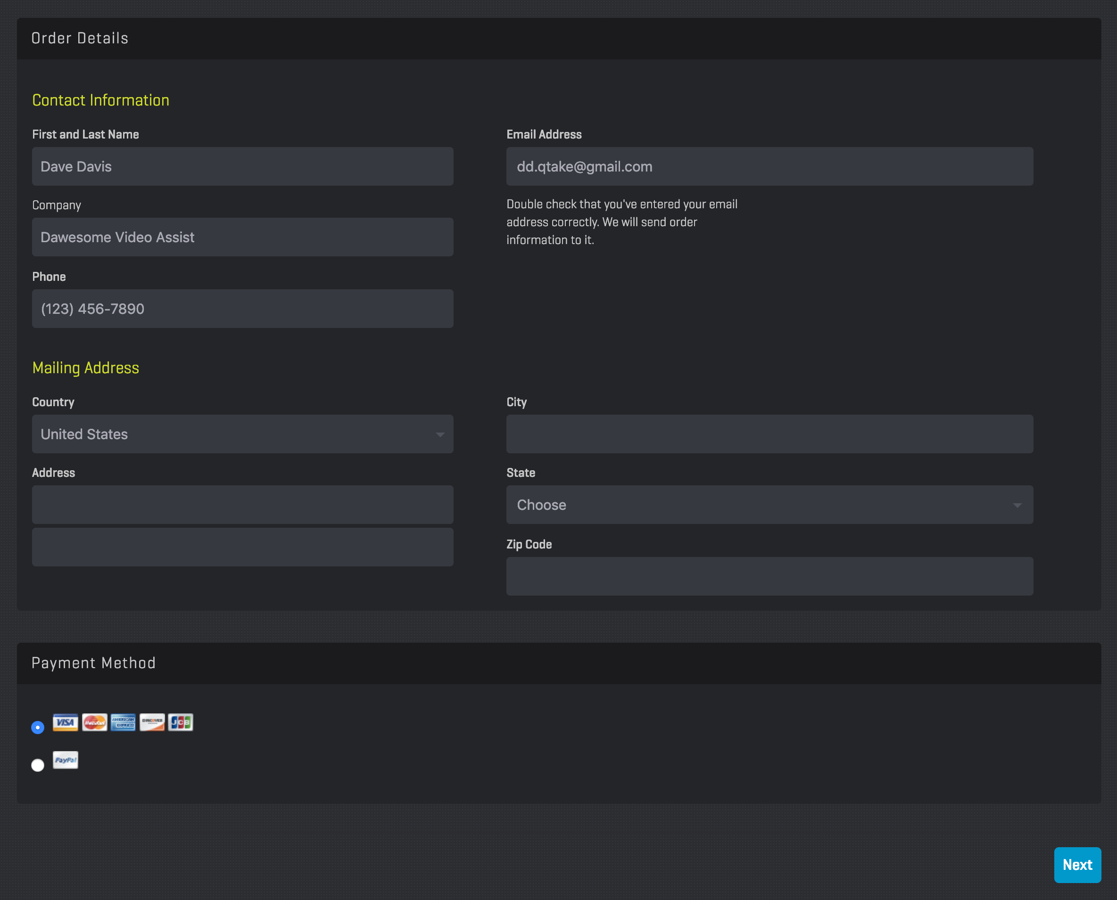1117x900 pixels.
Task: Click the first Address line field
Action: pos(242,505)
